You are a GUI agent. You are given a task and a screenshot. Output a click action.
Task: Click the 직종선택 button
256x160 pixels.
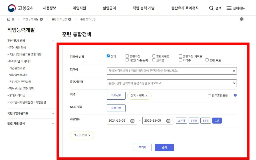click(116, 108)
